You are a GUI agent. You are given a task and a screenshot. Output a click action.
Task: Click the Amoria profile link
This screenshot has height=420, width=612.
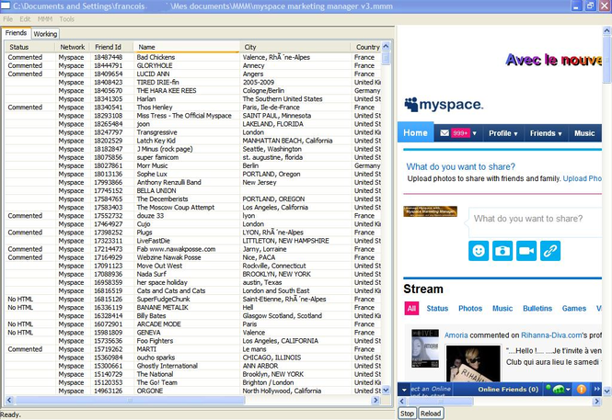click(456, 335)
